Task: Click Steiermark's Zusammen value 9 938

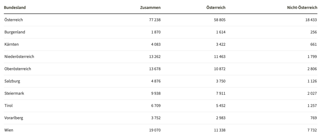Action: (x=156, y=93)
